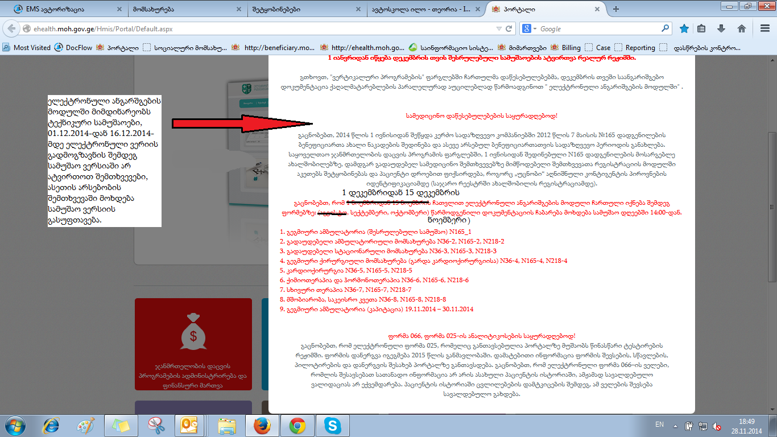Click the search magnifier in Google box
The image size is (777, 437).
[x=665, y=28]
